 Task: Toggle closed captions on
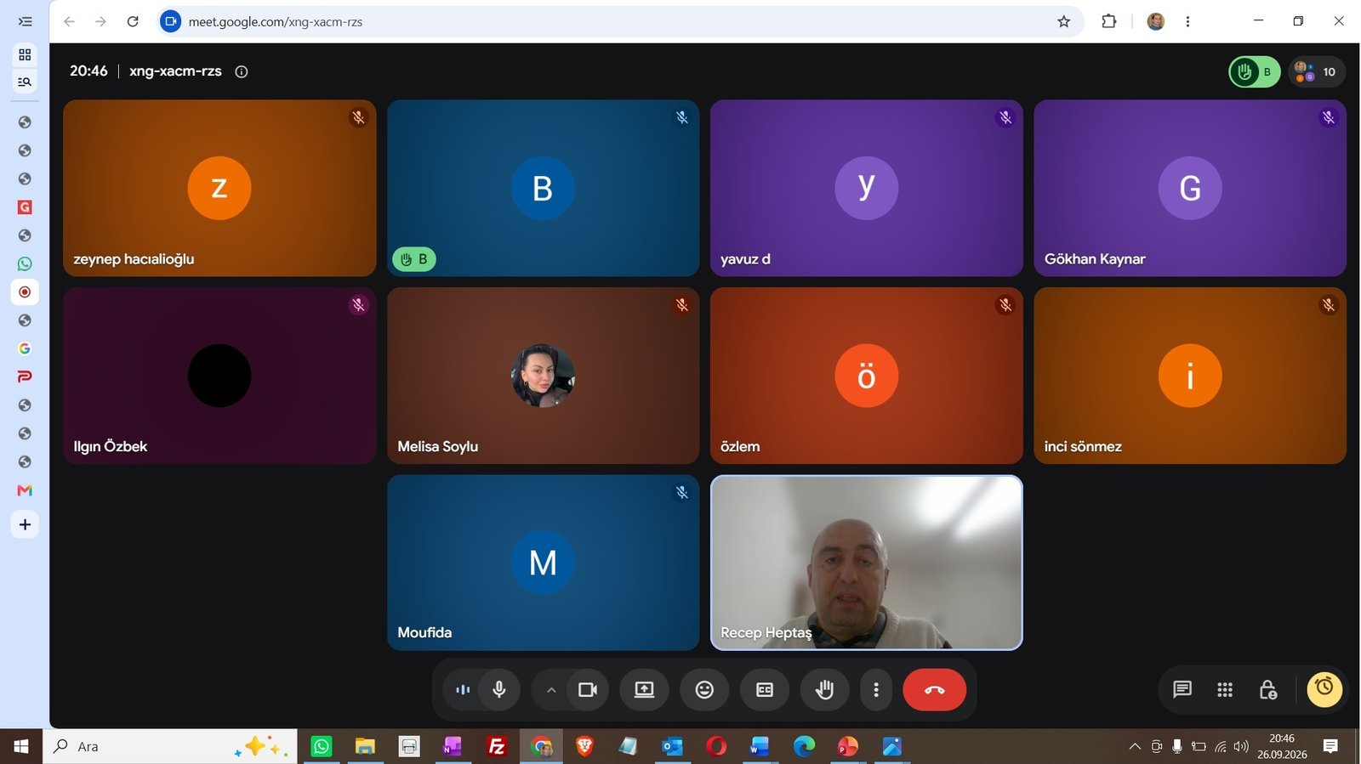765,689
